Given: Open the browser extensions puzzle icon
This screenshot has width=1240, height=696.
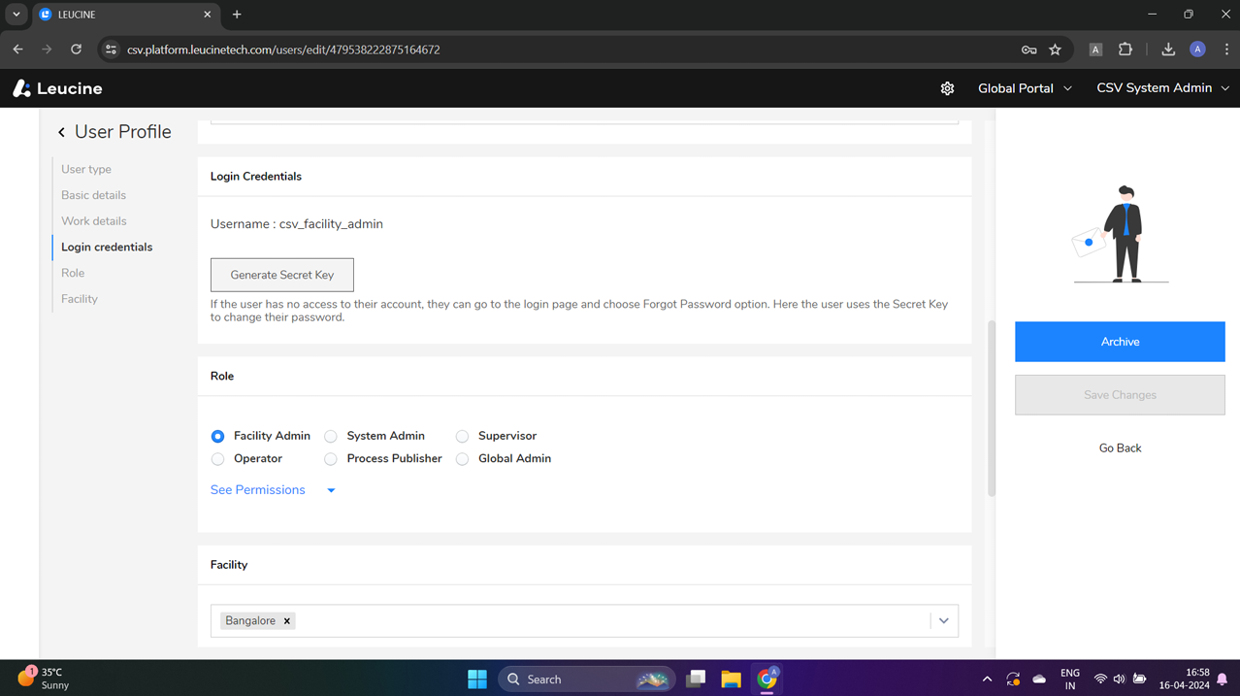Looking at the screenshot, I should pos(1125,49).
